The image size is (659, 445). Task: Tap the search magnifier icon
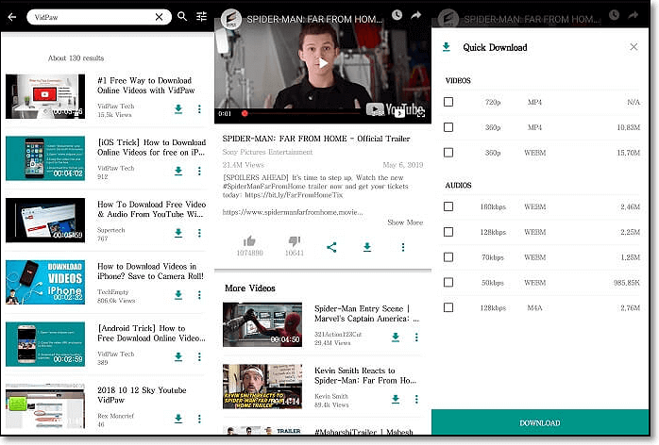(182, 16)
